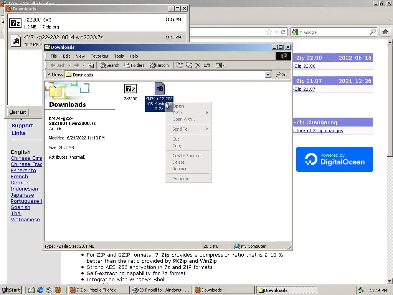Click the search magnifier icon in Firefox
The width and height of the screenshot is (393, 295).
[373, 32]
